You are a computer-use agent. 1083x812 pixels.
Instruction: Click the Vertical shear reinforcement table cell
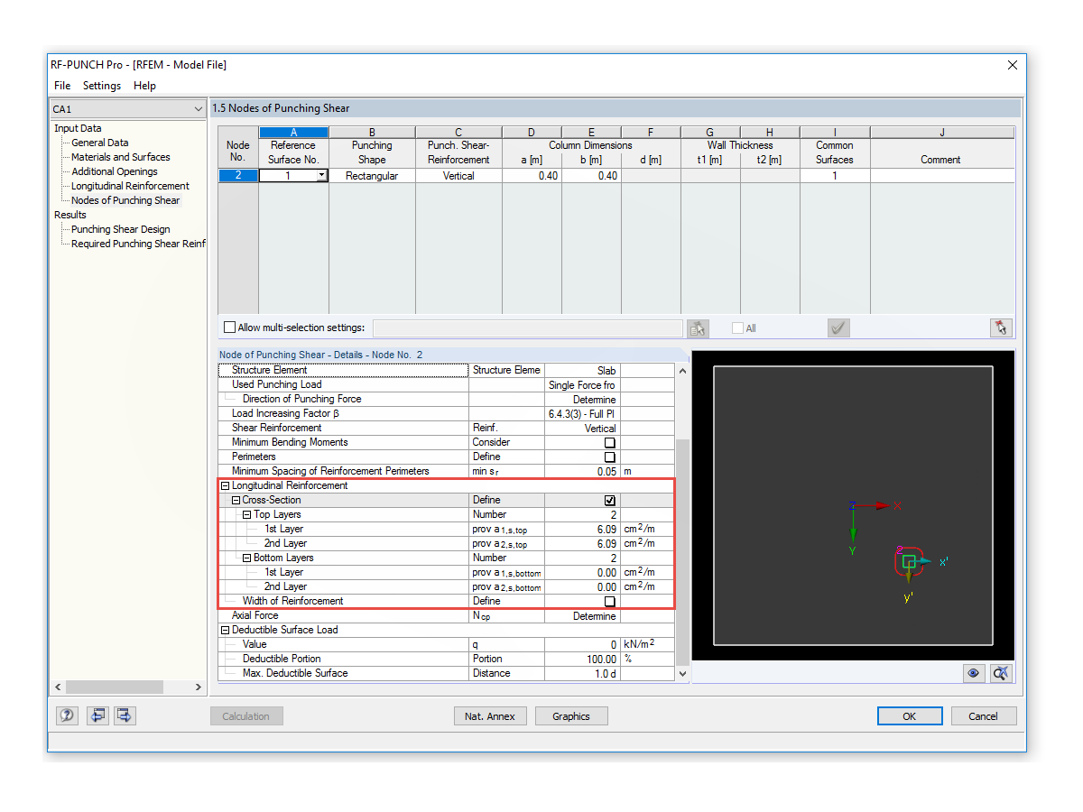(x=458, y=176)
